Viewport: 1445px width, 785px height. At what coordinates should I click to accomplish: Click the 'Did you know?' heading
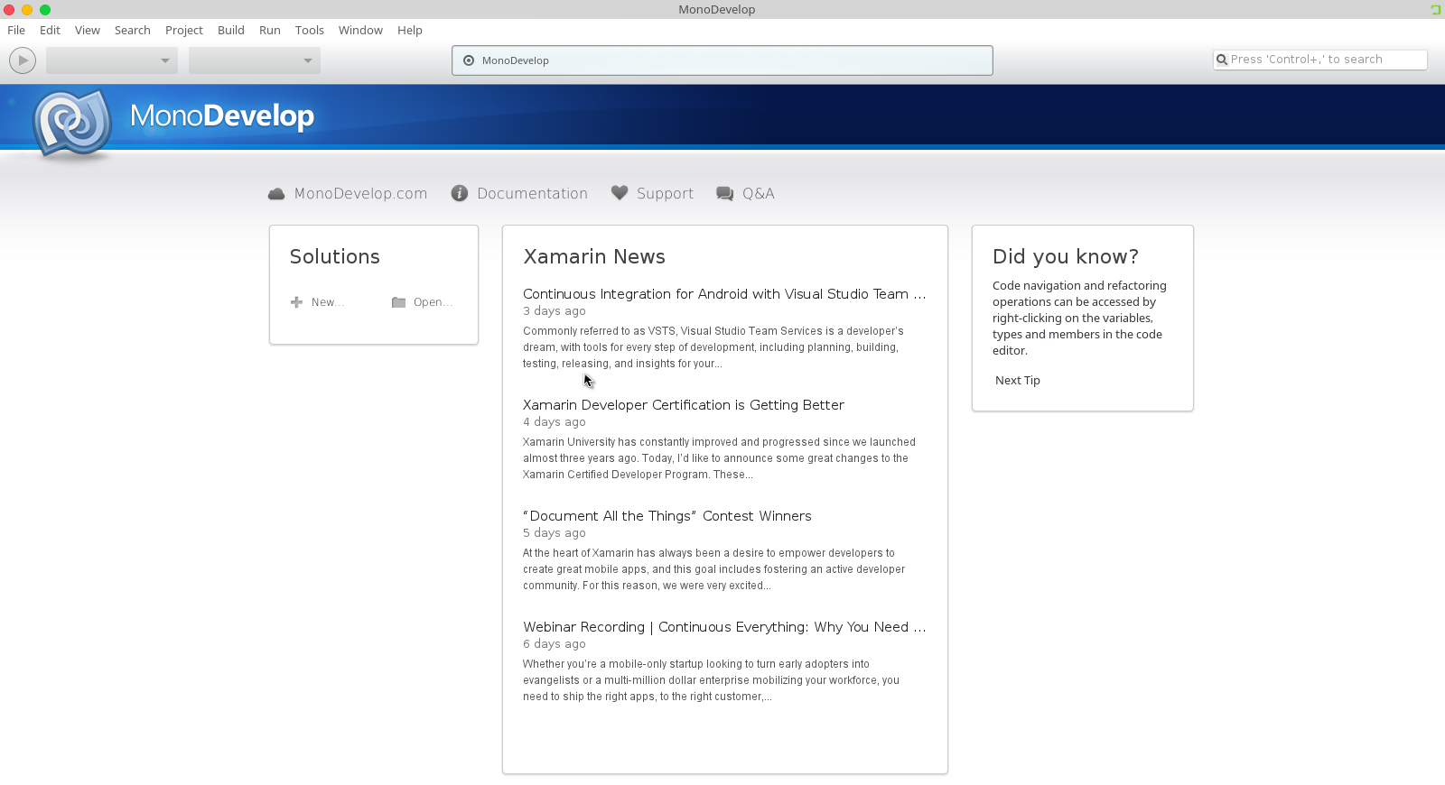pos(1066,257)
